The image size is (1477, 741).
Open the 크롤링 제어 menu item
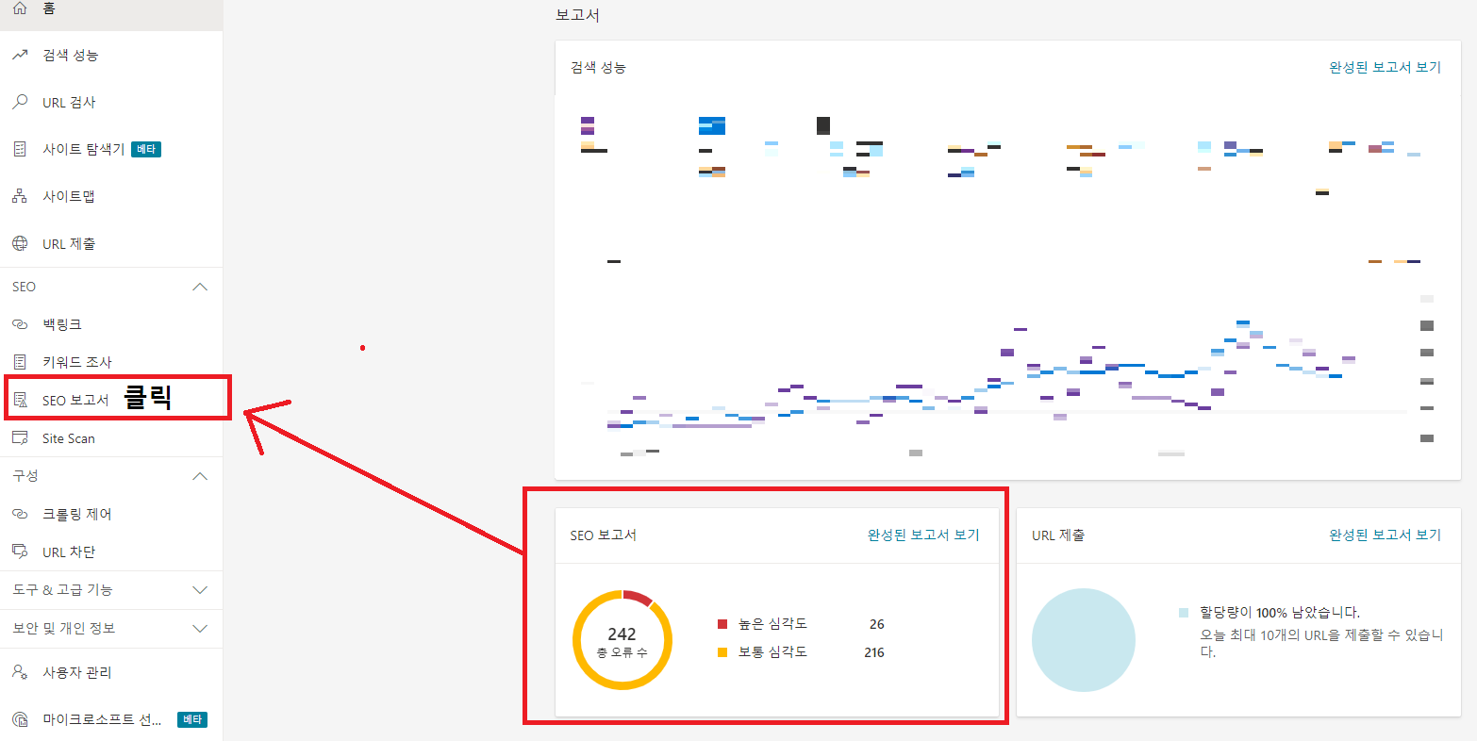(x=111, y=514)
